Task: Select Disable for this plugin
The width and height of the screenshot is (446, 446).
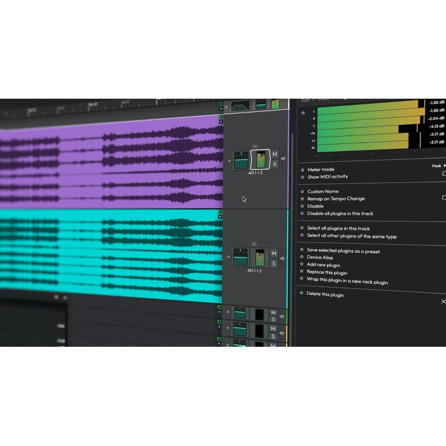Action: click(315, 206)
